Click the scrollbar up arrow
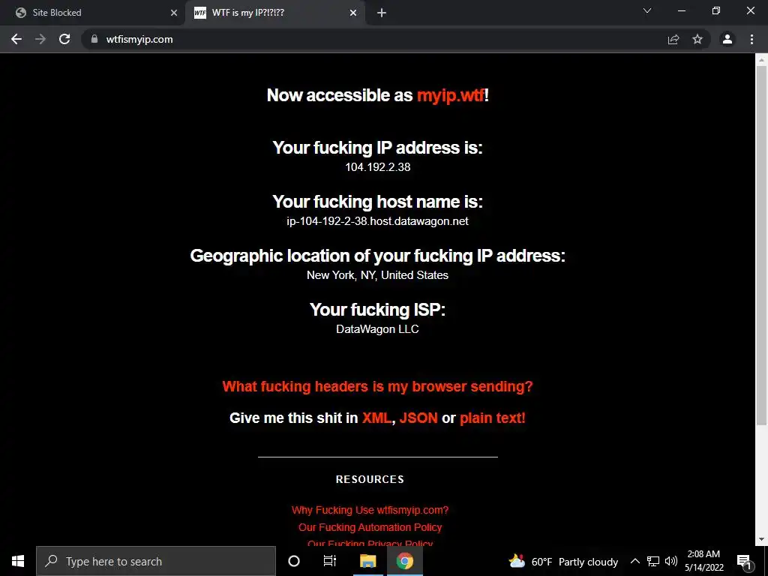Image resolution: width=768 pixels, height=576 pixels. (x=761, y=60)
